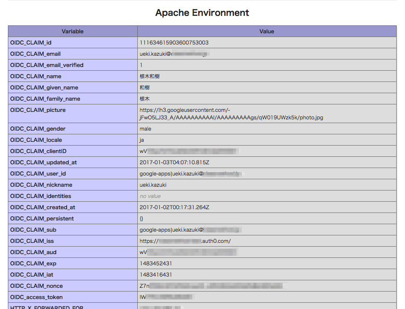Image resolution: width=405 pixels, height=309 pixels.
Task: Click the Apache Environment page title
Action: tap(201, 13)
